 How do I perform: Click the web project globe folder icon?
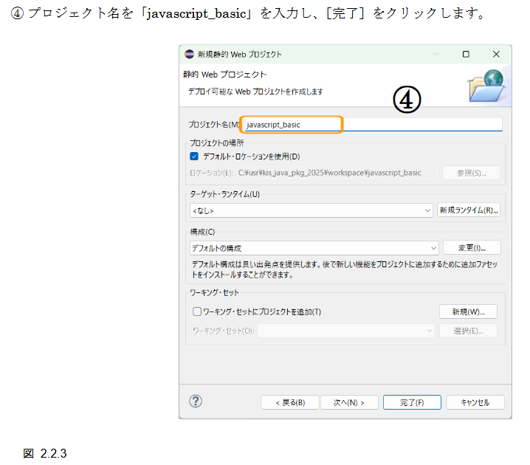(x=486, y=84)
